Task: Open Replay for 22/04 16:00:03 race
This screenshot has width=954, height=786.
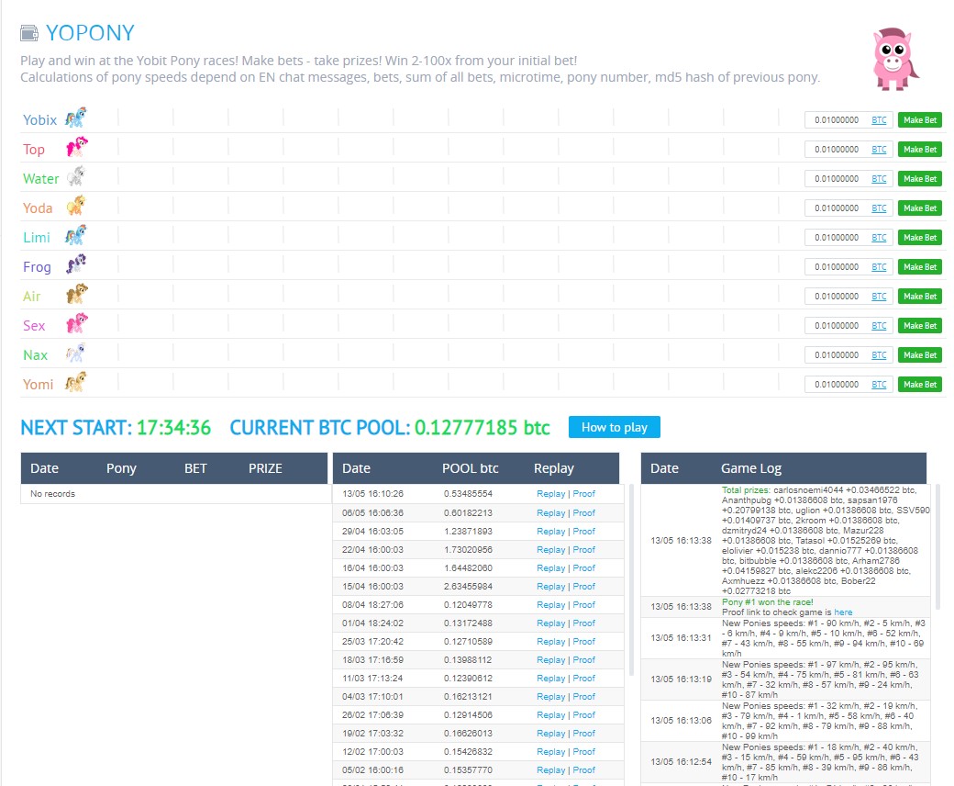Action: [550, 549]
